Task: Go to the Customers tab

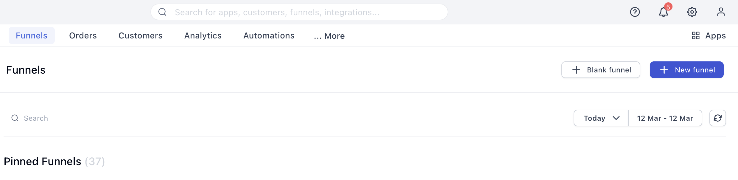Action: tap(140, 36)
